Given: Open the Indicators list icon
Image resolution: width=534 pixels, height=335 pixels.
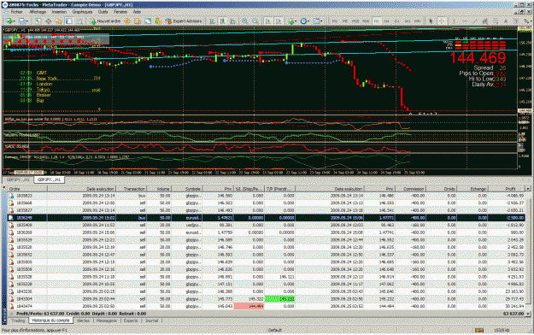Looking at the screenshot, I should pyautogui.click(x=291, y=21).
